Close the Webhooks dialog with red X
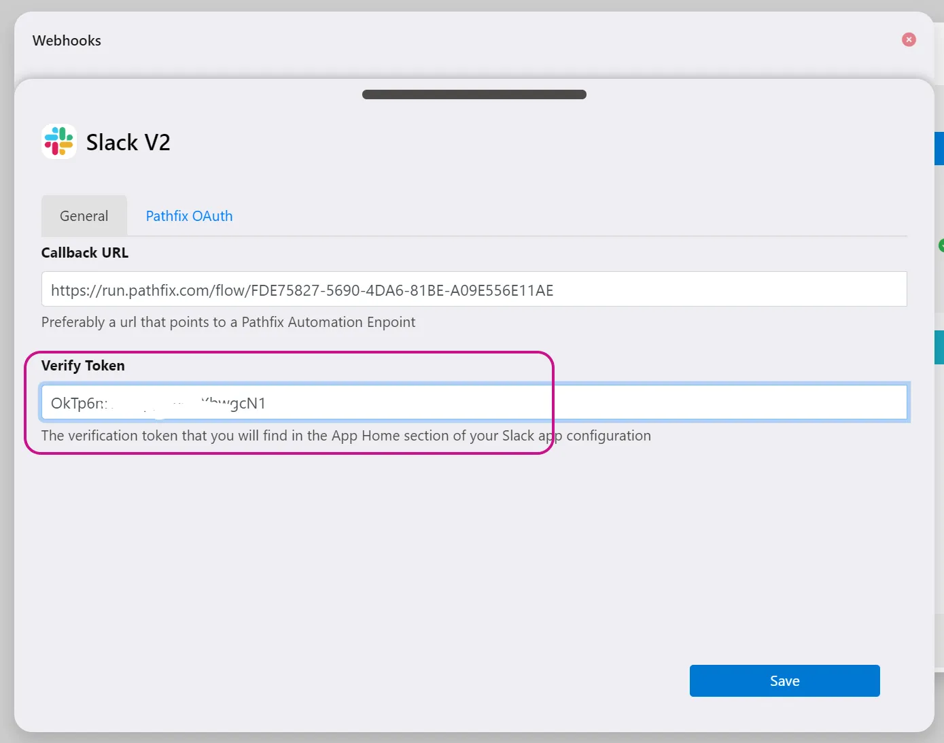Screen dimensions: 944x743 pos(909,39)
